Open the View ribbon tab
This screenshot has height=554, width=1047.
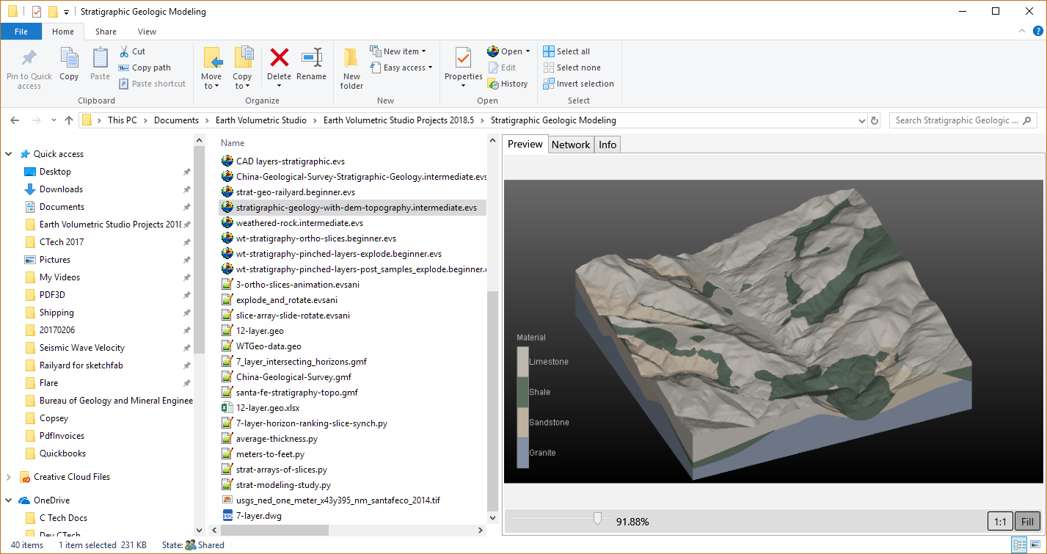(x=147, y=32)
